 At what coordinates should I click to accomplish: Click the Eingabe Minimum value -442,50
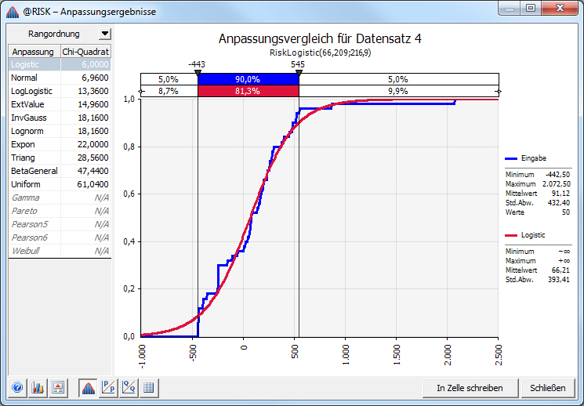click(x=557, y=175)
